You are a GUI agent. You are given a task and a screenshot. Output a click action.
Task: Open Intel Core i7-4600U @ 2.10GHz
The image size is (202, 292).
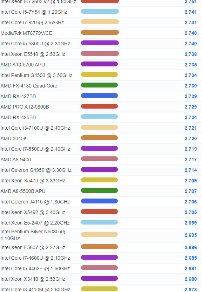pos(35,258)
